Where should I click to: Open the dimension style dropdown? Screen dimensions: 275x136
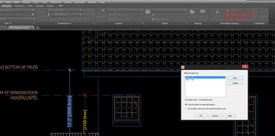pos(81,10)
